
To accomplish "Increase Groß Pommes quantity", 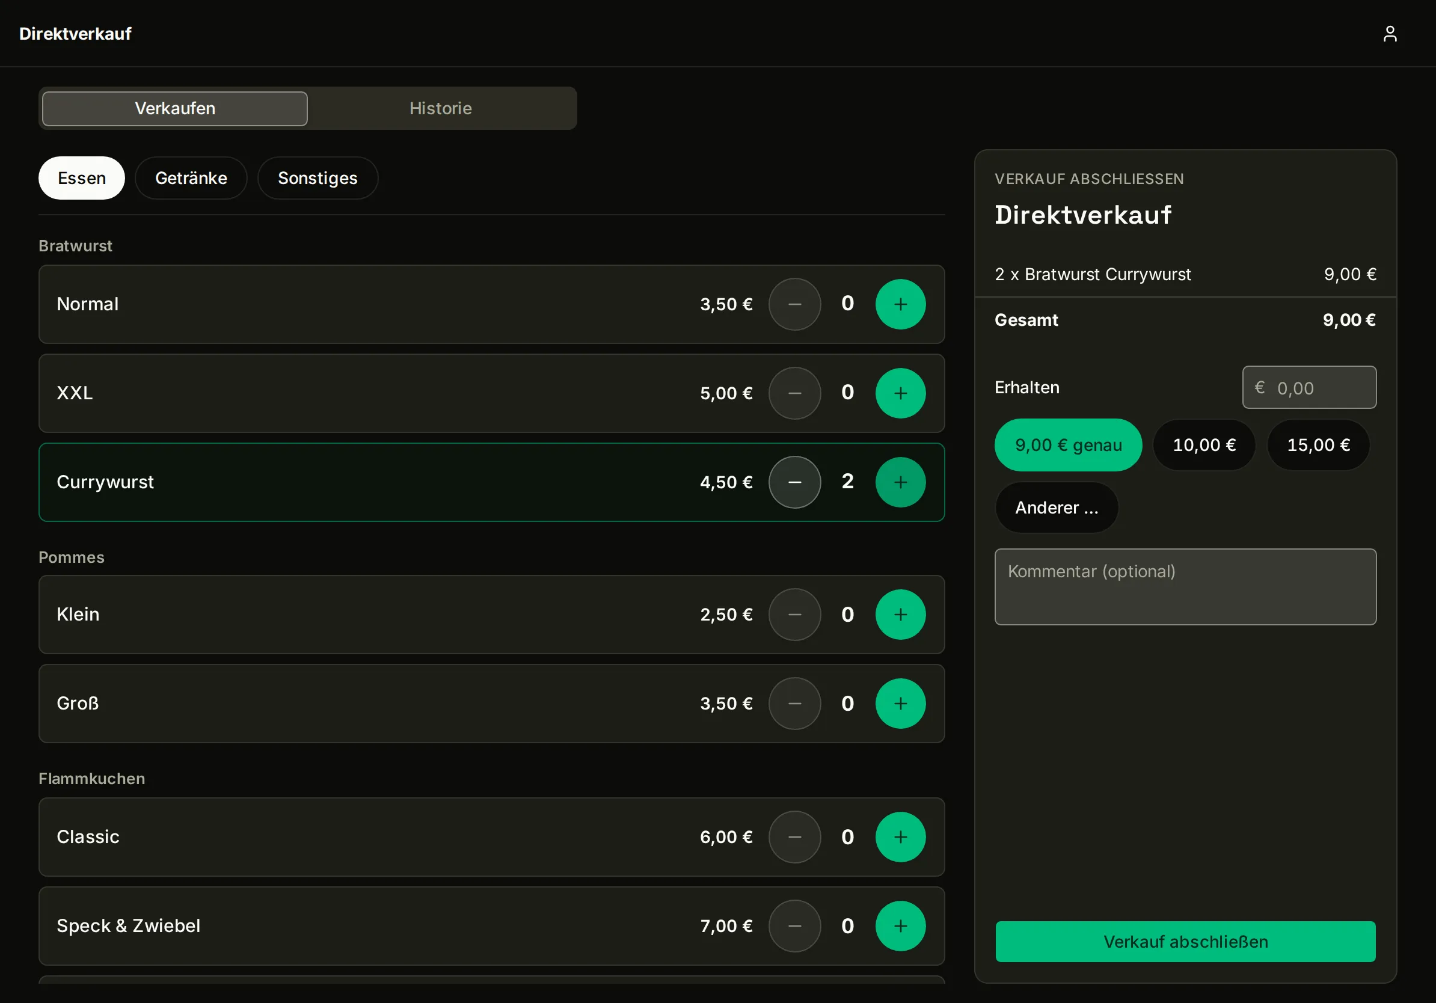I will (900, 704).
